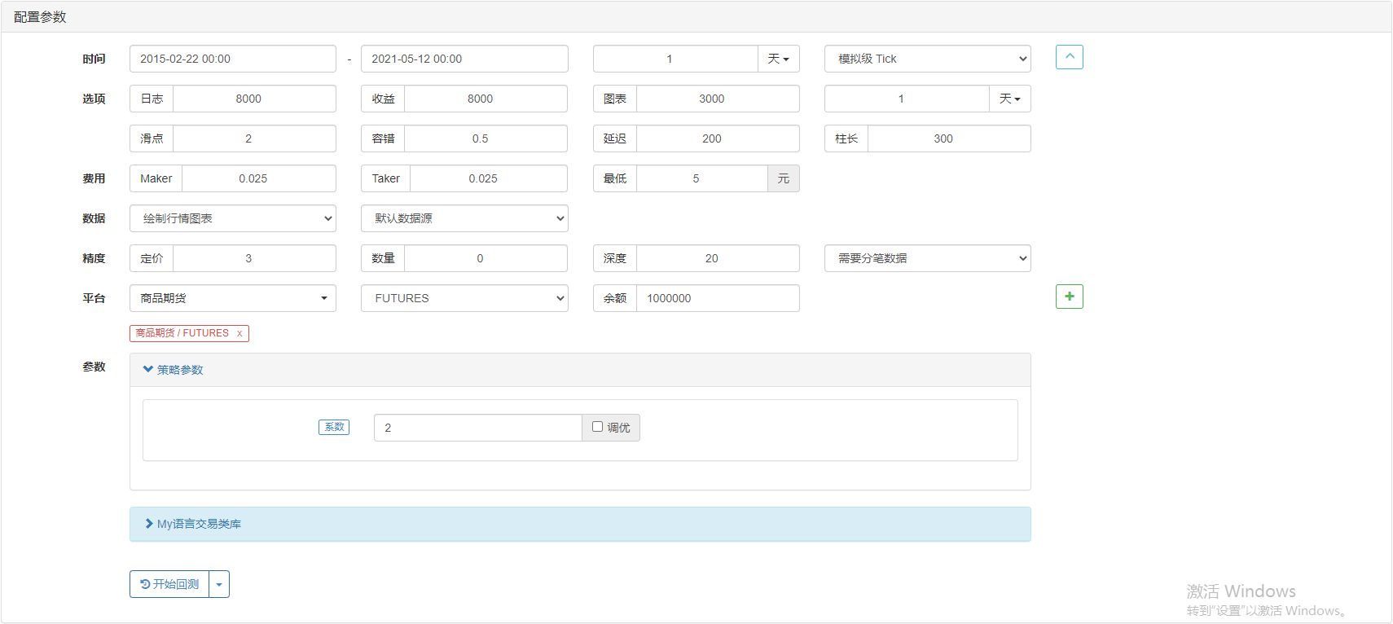The height and width of the screenshot is (624, 1393).
Task: Open the 商品期货 platform selector
Action: 232,298
